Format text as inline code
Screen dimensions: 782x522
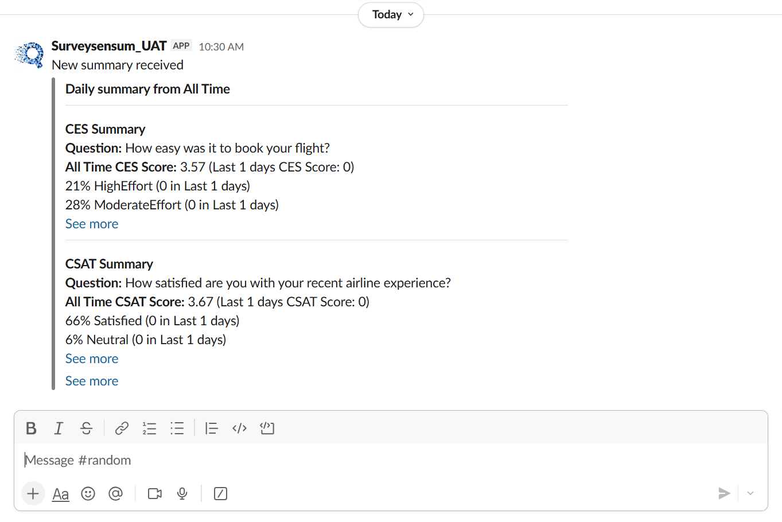239,428
